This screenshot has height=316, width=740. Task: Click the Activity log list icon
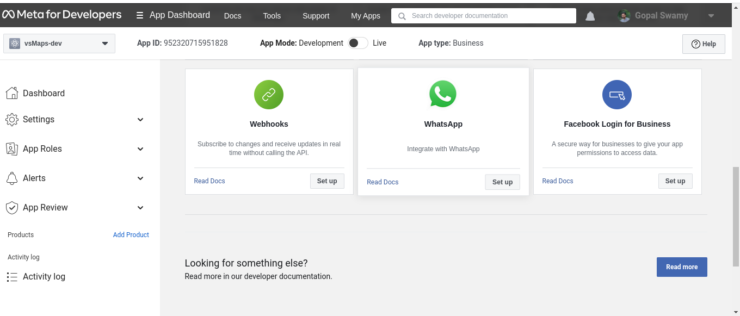coord(12,277)
